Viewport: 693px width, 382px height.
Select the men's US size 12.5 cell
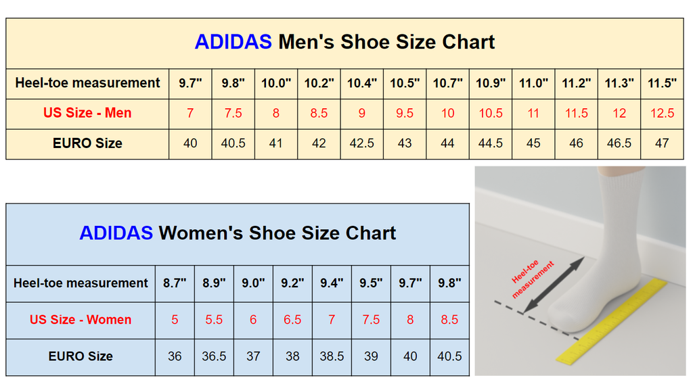click(662, 114)
